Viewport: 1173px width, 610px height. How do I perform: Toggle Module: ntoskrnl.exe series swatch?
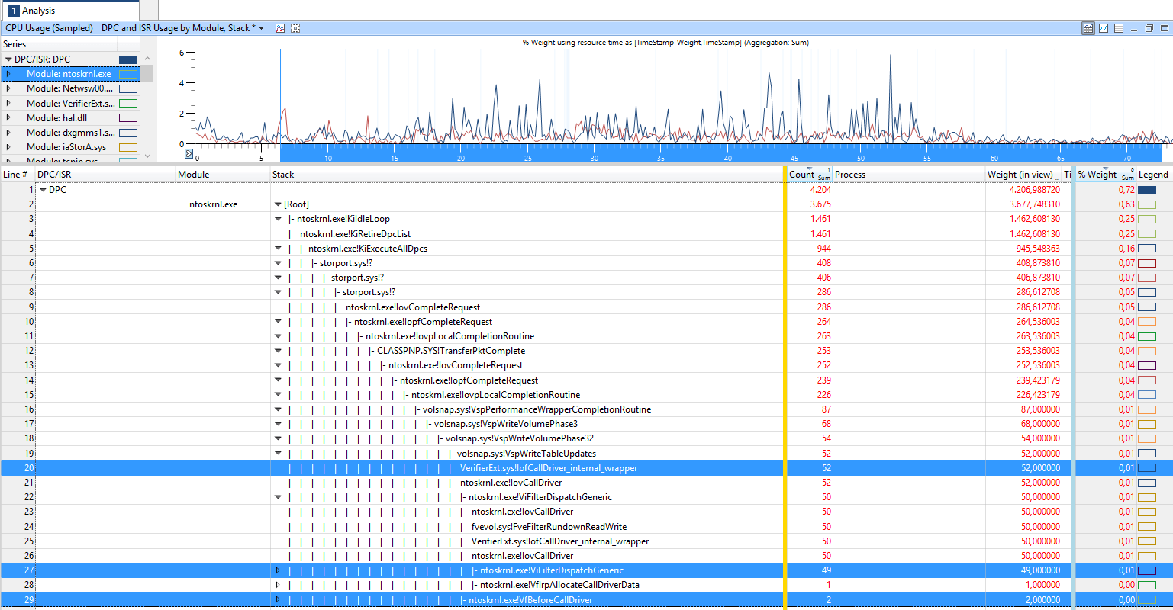[128, 74]
